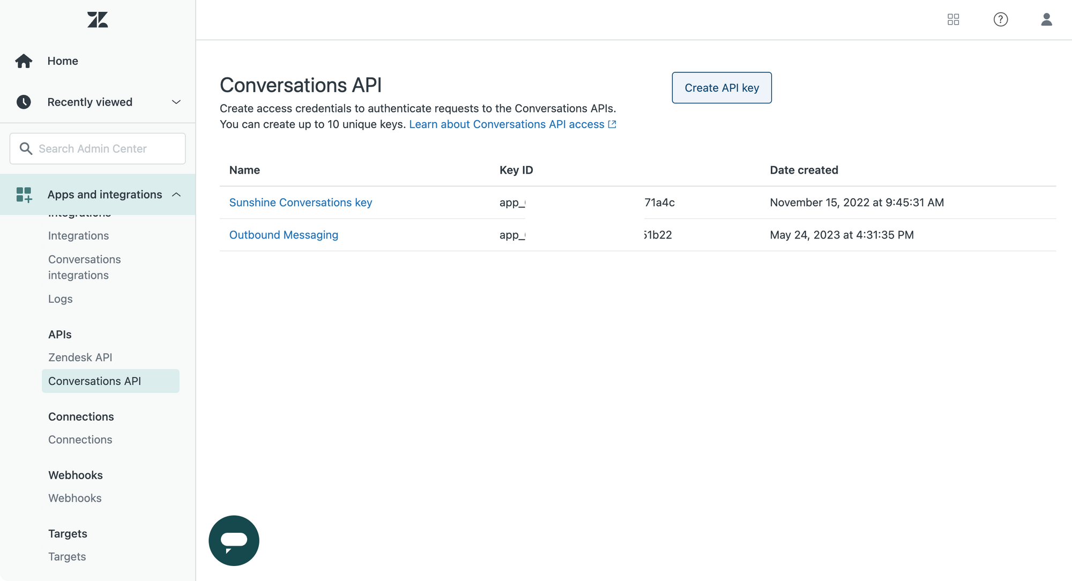Image resolution: width=1072 pixels, height=581 pixels.
Task: Click the Search Admin Center field
Action: click(98, 148)
